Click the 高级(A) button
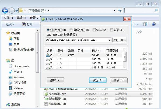Screen dimensions: 161x109 (x=55, y=80)
